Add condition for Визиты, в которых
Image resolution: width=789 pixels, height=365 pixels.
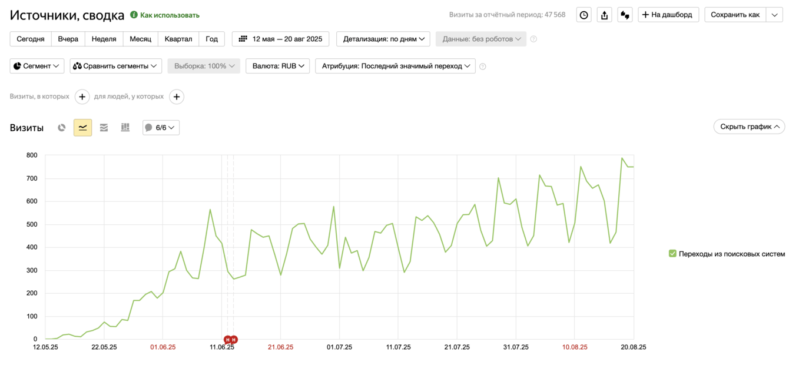[x=82, y=97]
